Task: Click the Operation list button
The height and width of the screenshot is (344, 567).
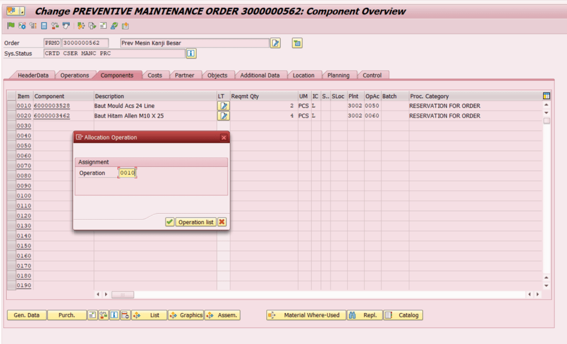Action: point(196,222)
